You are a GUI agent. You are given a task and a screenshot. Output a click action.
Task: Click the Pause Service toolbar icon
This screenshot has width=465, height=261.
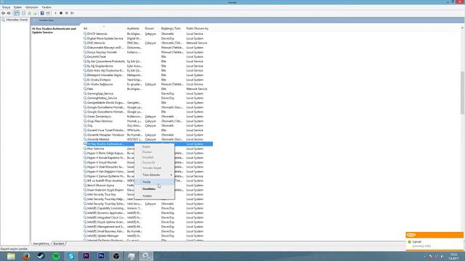click(66, 13)
